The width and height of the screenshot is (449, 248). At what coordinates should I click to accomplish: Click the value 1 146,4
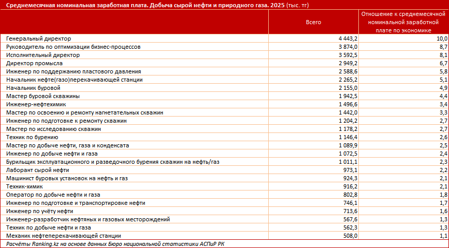coord(348,137)
